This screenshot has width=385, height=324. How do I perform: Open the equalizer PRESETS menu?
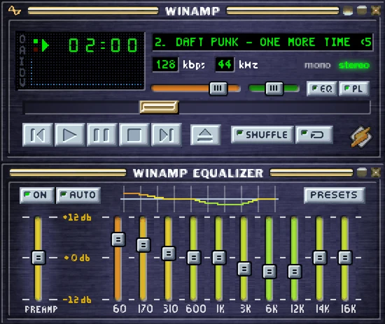click(334, 196)
